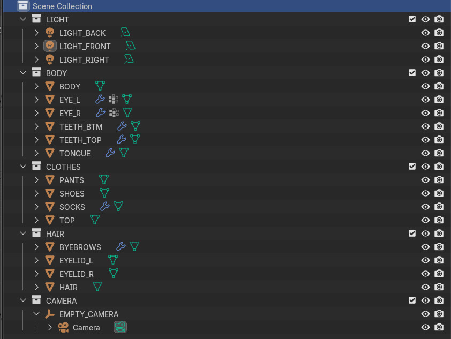Click the mesh data icon beside BODY object
The height and width of the screenshot is (339, 451).
100,86
